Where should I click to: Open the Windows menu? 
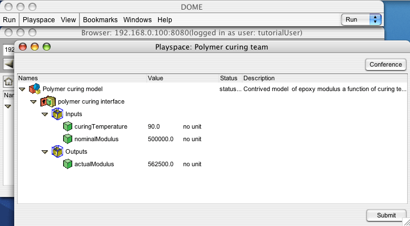(138, 20)
